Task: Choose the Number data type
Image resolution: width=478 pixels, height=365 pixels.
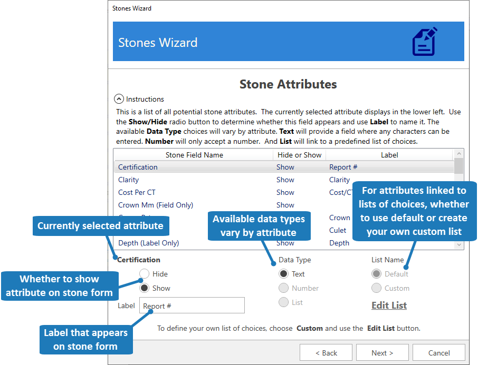Action: 284,288
